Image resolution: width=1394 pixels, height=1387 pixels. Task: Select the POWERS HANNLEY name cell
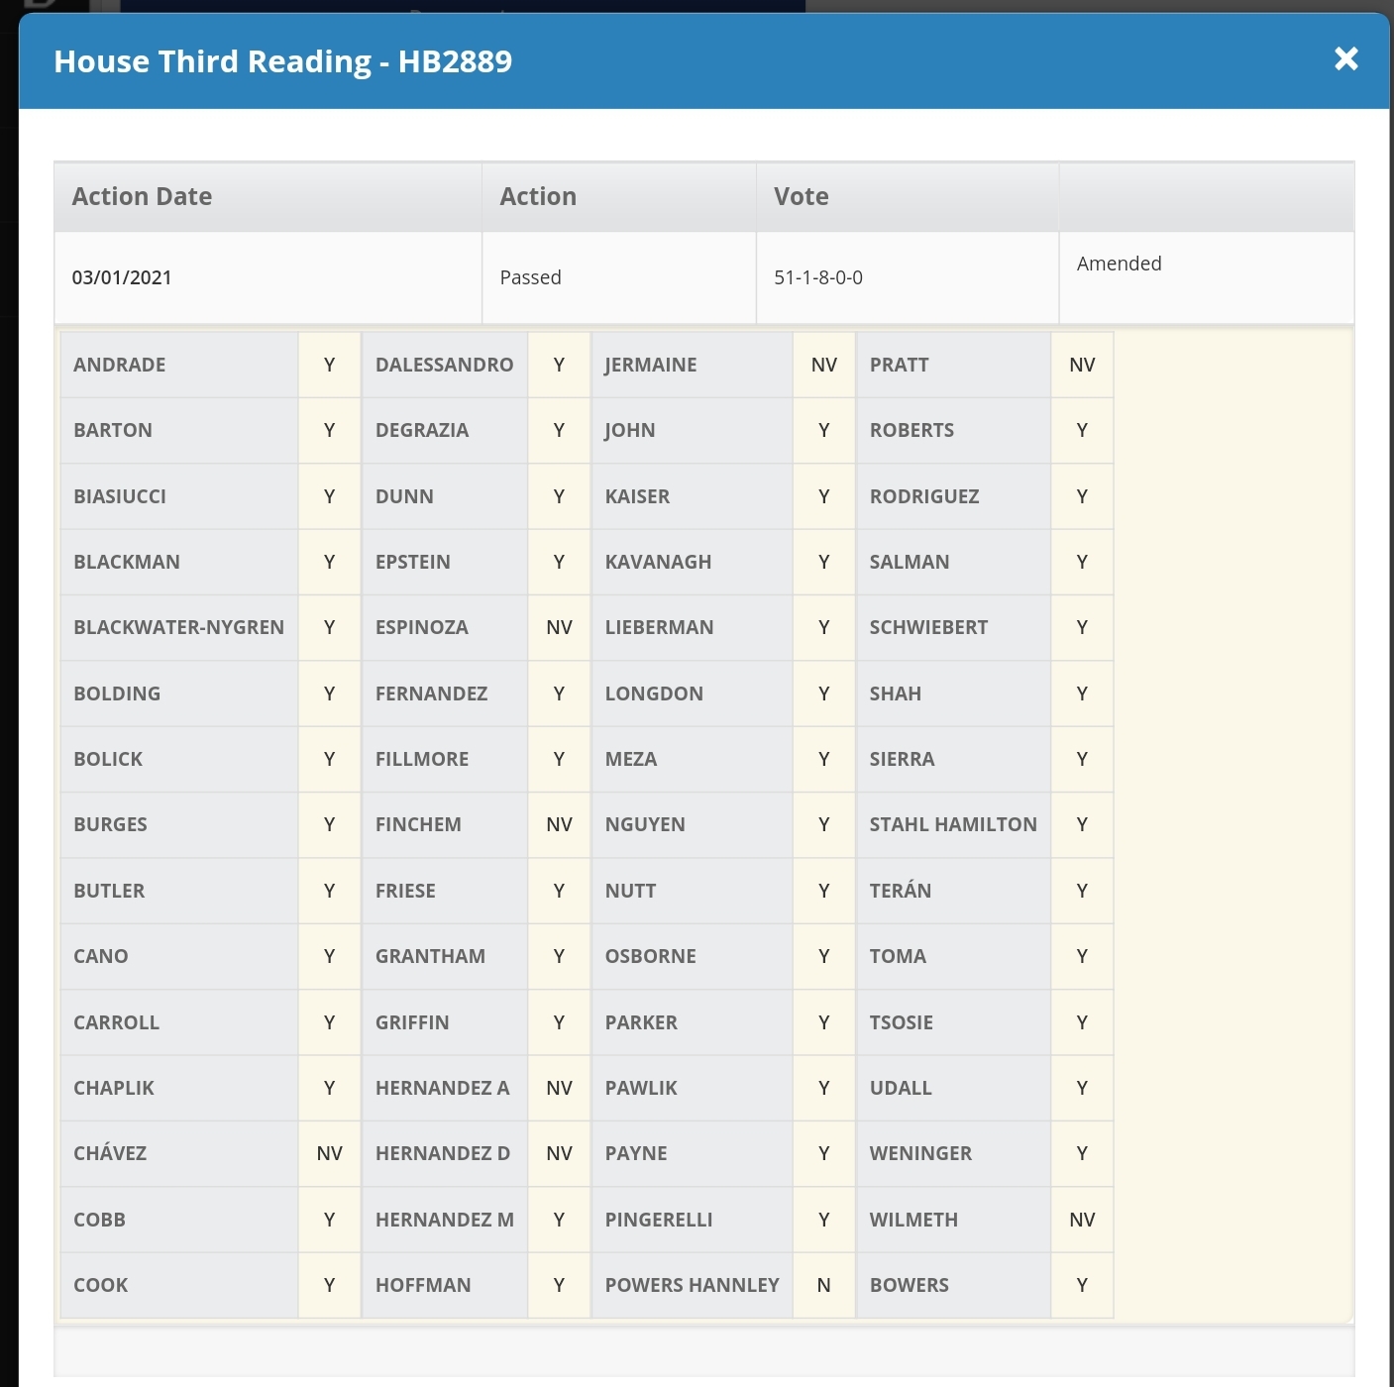[x=693, y=1285]
